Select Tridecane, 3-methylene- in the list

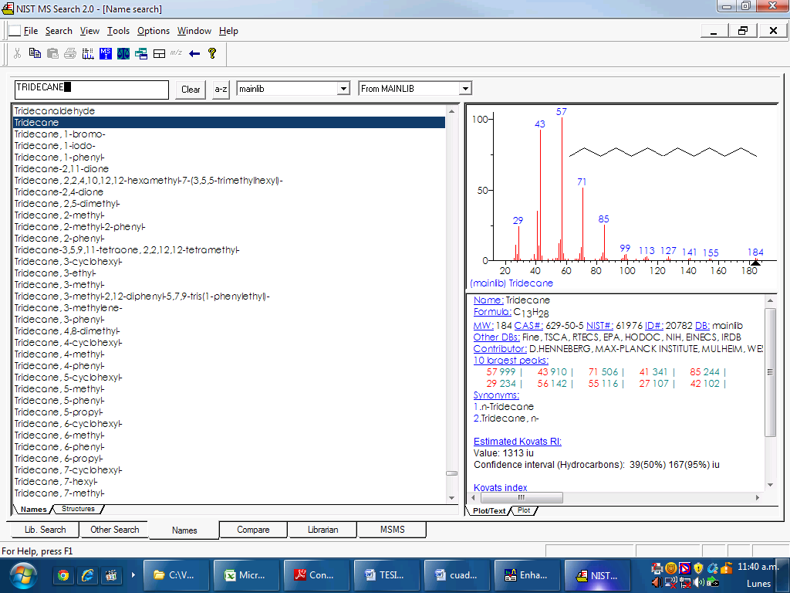tap(228, 308)
